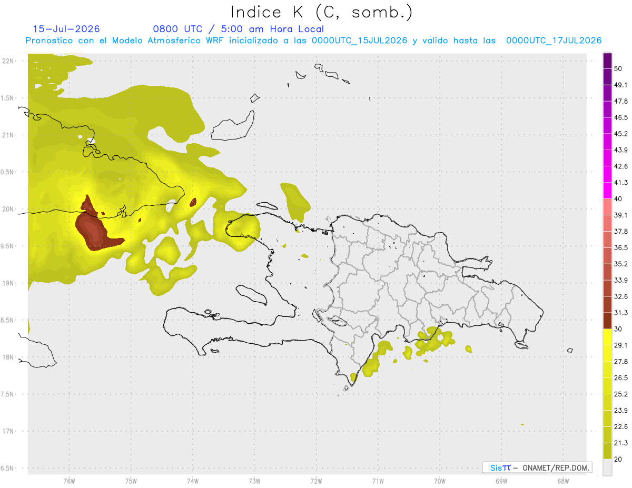The height and width of the screenshot is (488, 632).
Task: Click the colorbar label "39.1"
Action: tap(621, 215)
